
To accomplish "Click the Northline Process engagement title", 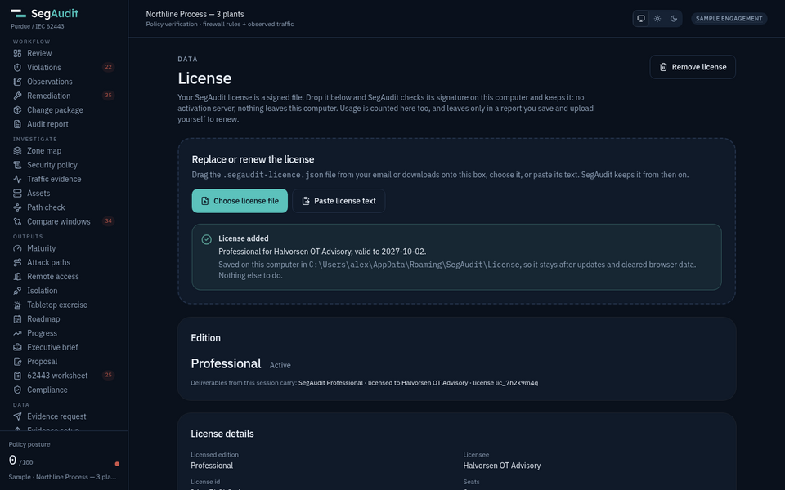I will click(195, 14).
